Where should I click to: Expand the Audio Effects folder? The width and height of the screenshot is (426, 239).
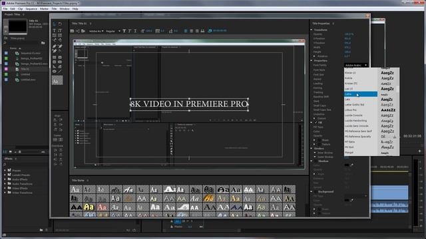(5, 179)
